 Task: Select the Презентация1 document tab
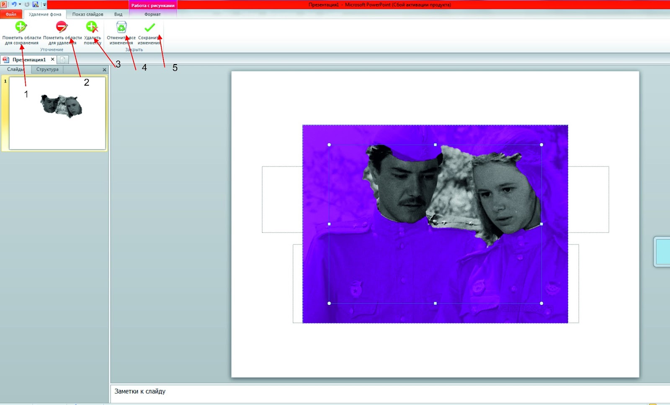tap(28, 59)
